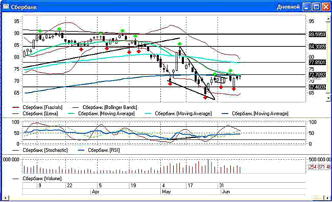This screenshot has height=202, width=332.
Task: Click the 67.4609 price level label
Action: click(317, 87)
